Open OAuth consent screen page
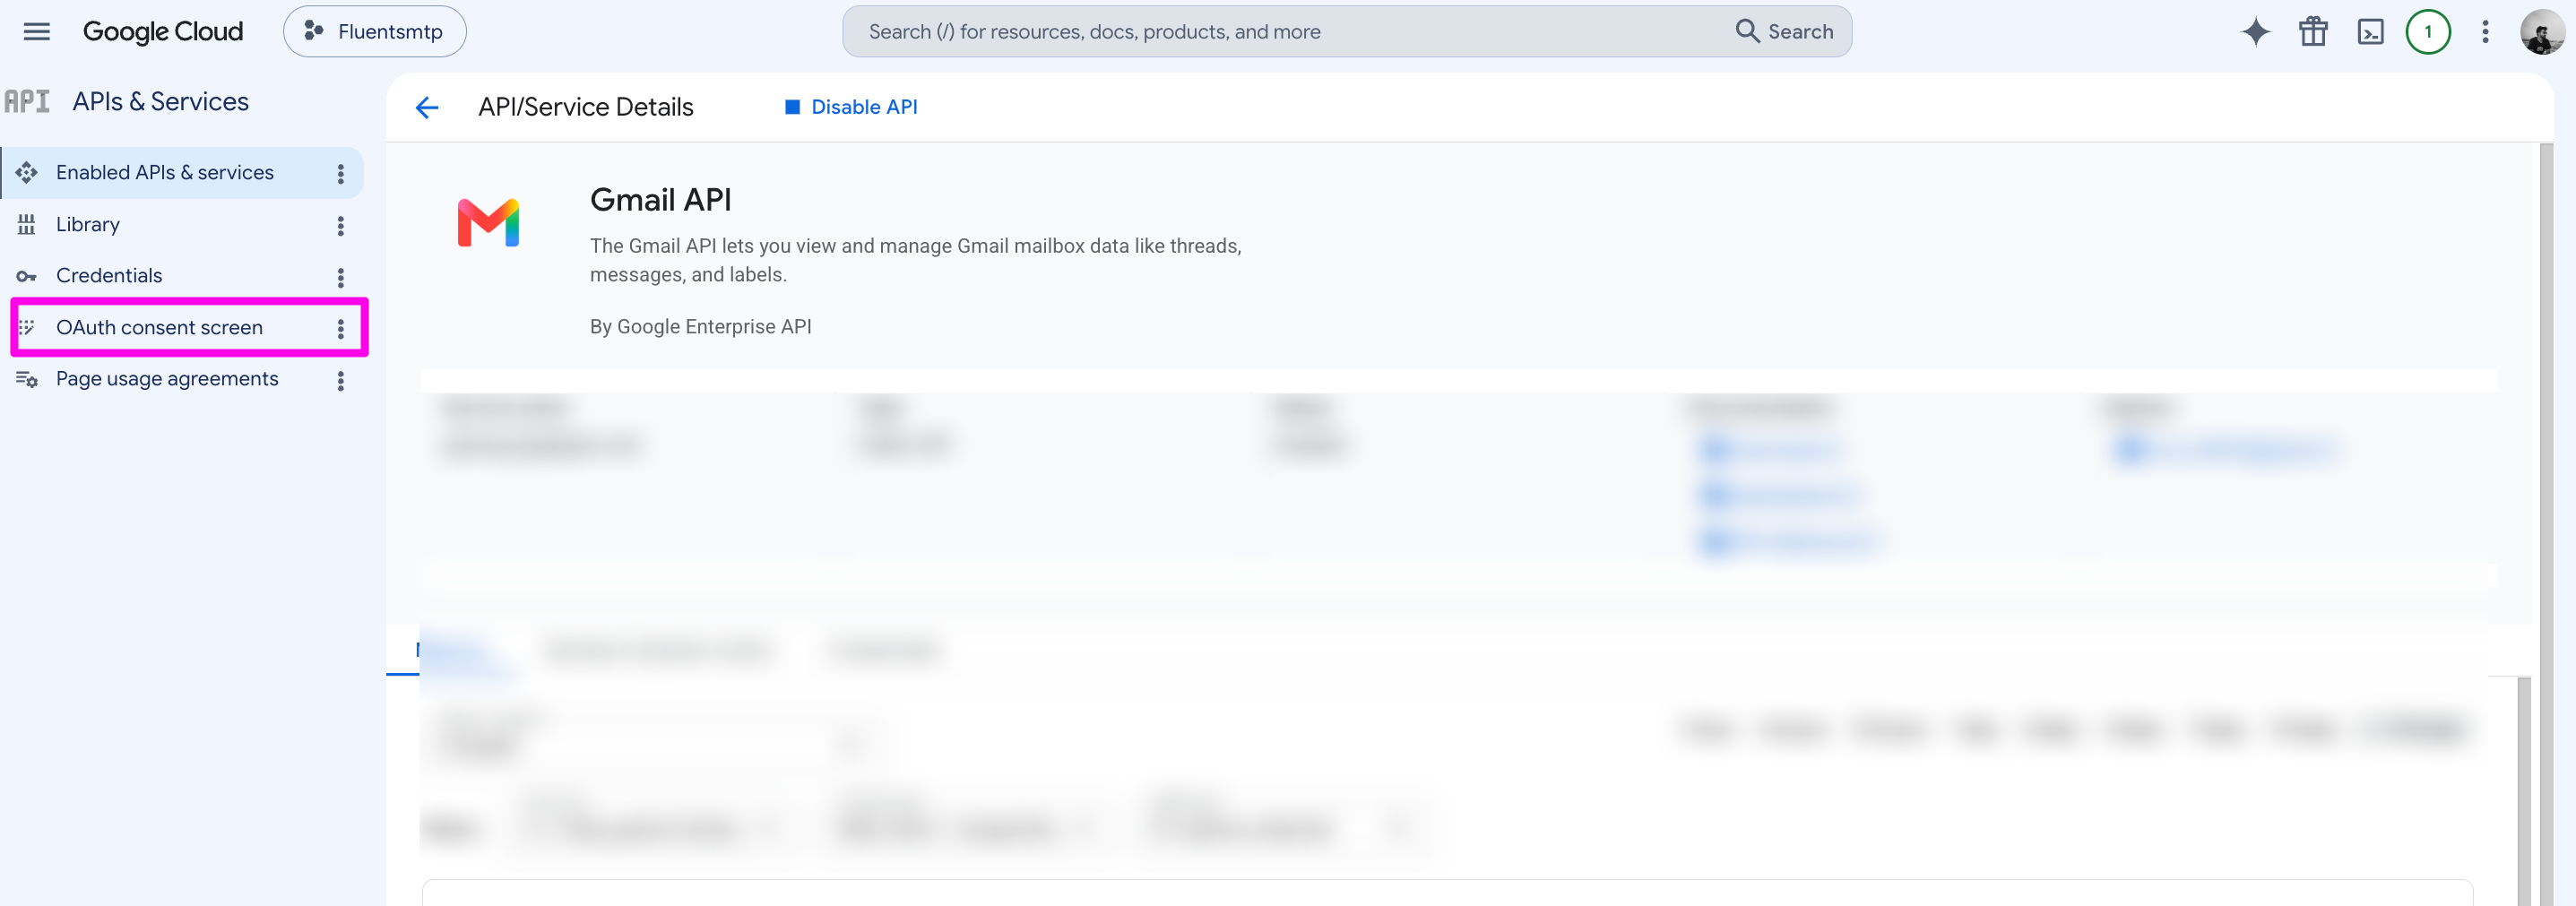 (160, 328)
